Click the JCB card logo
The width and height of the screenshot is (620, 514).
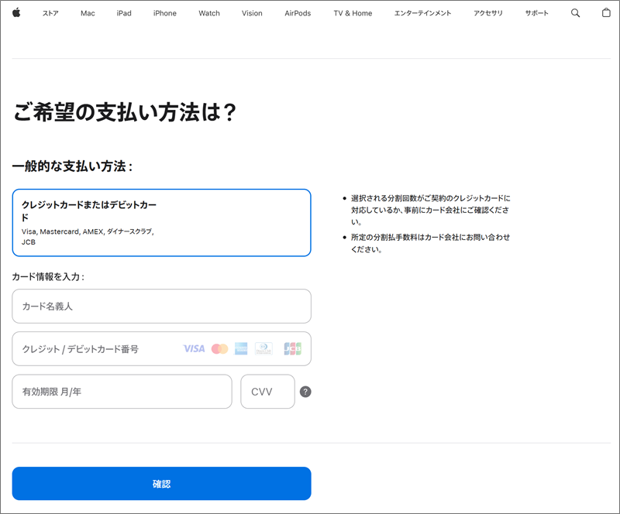292,349
